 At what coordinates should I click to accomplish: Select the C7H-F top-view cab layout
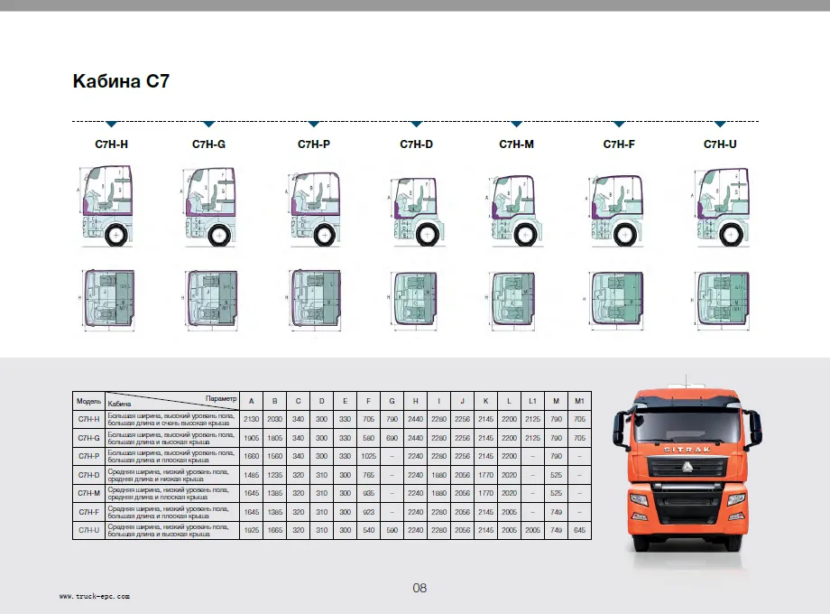(618, 297)
